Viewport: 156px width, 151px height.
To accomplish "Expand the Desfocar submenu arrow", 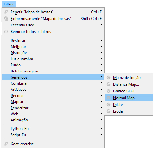I will 101,40.
